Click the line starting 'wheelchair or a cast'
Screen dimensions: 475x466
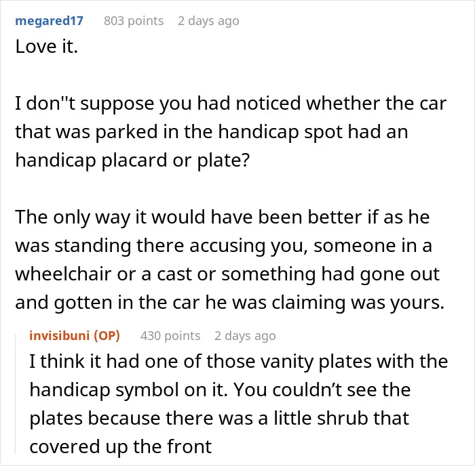tap(227, 274)
